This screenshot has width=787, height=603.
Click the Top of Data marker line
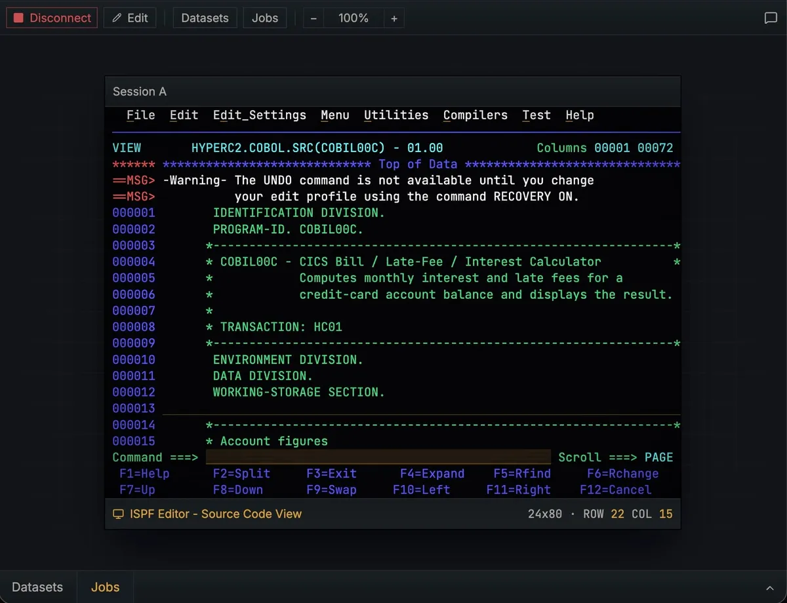click(x=421, y=165)
